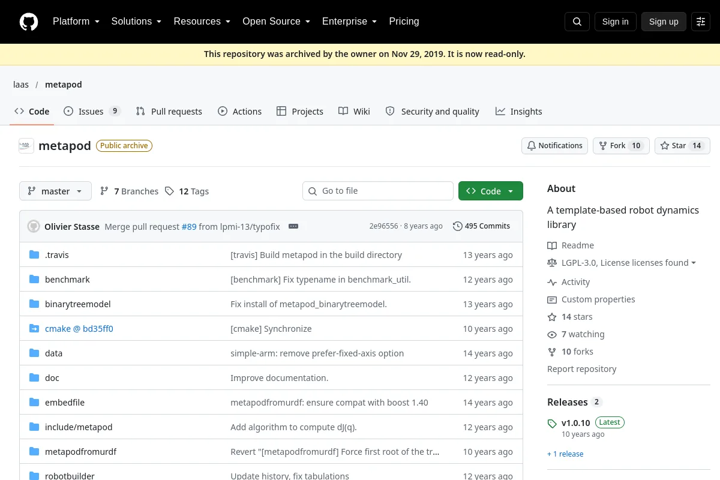This screenshot has width=720, height=480.
Task: Open the + 1 release link
Action: [x=565, y=454]
